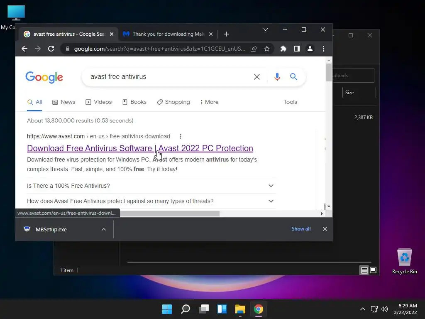Open a new Chrome tab
425x319 pixels.
[x=227, y=34]
